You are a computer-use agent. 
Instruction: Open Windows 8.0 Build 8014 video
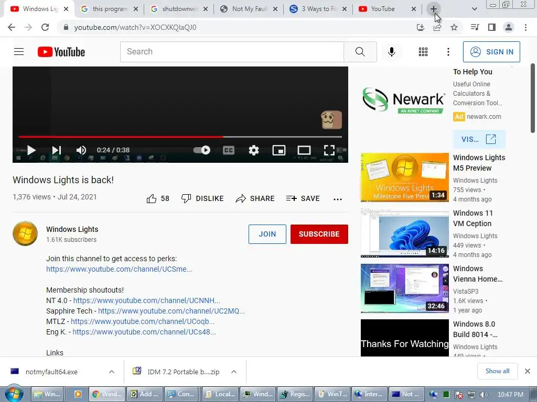(x=404, y=338)
